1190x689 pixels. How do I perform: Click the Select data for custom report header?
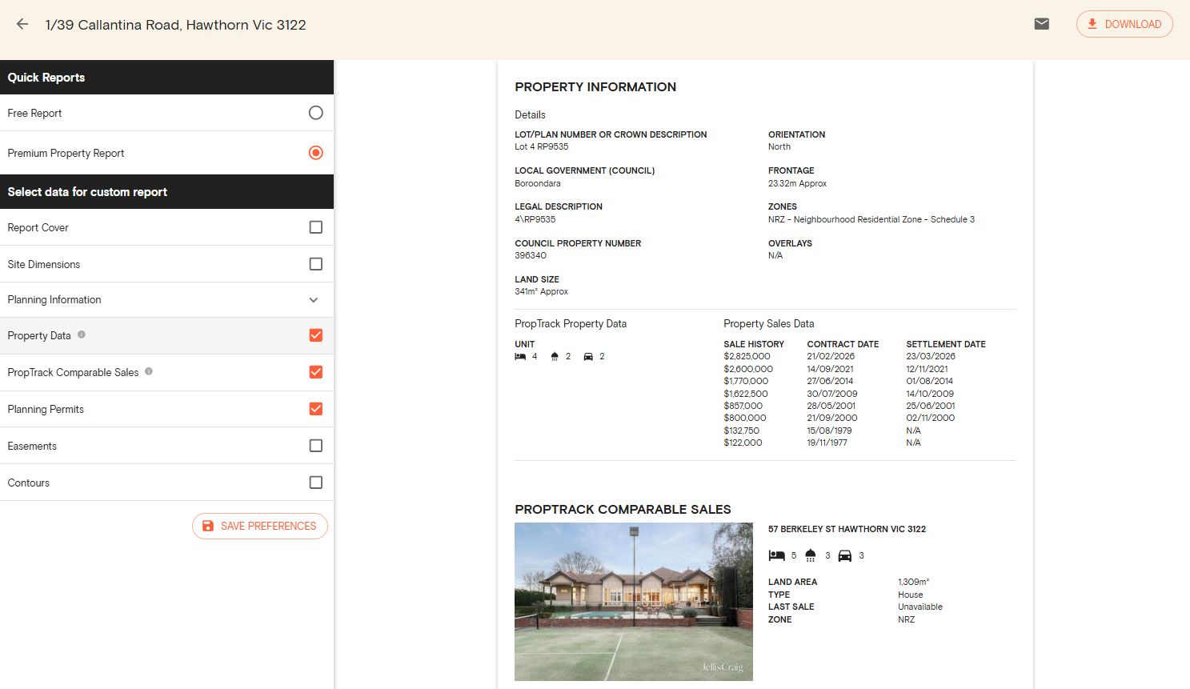tap(166, 192)
